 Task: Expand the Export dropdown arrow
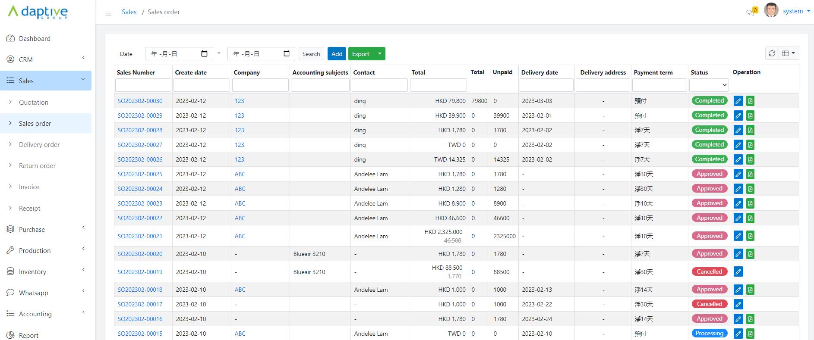pyautogui.click(x=379, y=54)
